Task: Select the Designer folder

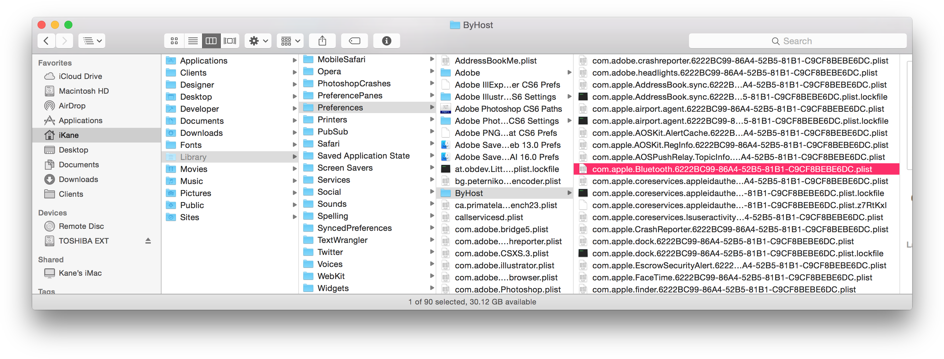Action: [x=230, y=85]
